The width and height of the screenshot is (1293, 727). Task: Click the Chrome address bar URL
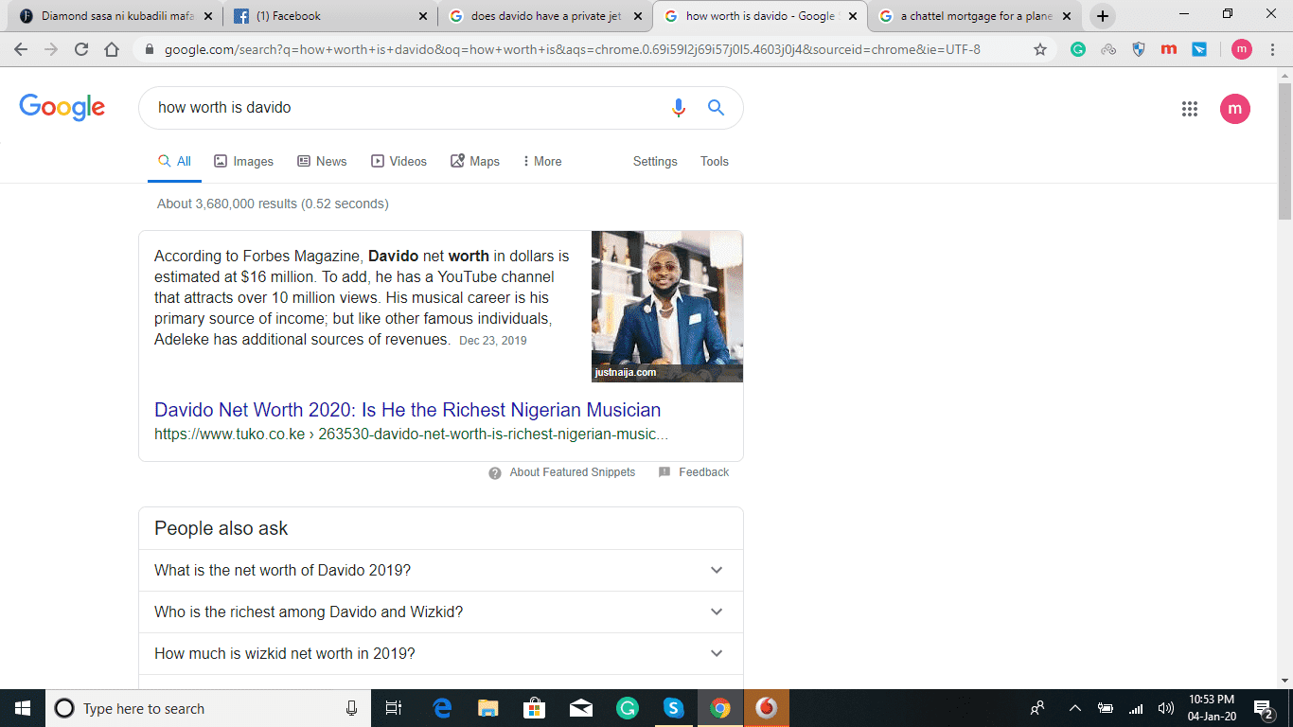click(572, 49)
